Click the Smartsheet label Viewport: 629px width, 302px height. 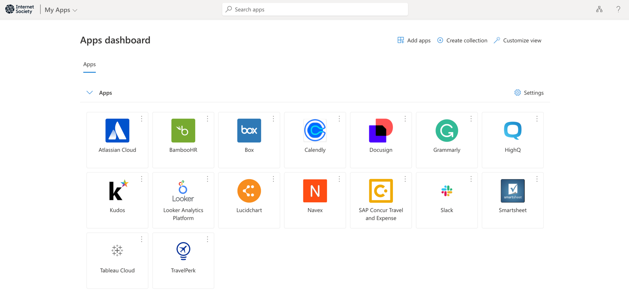click(x=513, y=210)
